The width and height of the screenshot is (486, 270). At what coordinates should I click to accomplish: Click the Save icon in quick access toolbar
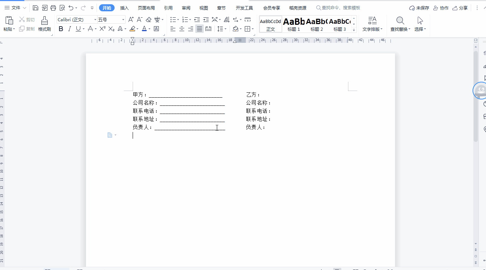pos(35,8)
